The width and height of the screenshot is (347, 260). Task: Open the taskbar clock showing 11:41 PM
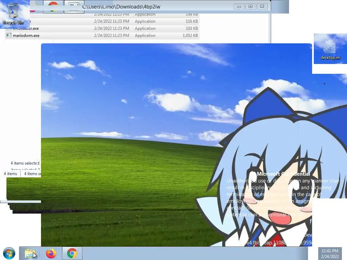[x=330, y=254]
